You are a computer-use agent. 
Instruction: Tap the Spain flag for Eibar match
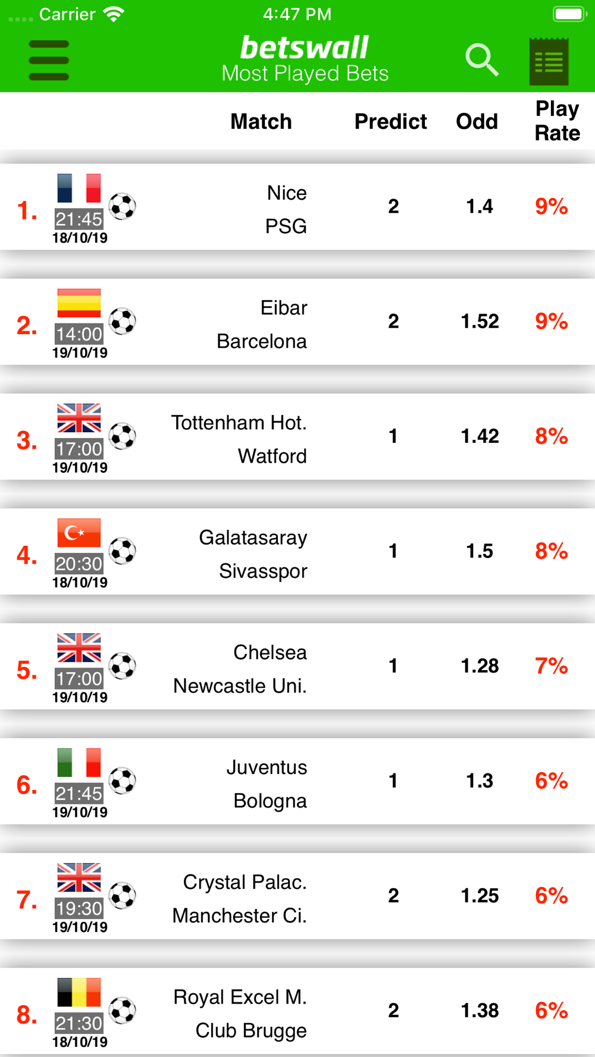[79, 303]
